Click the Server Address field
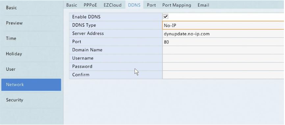This screenshot has height=125, width=285. click(223, 34)
